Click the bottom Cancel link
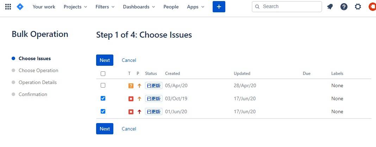 [x=129, y=129]
